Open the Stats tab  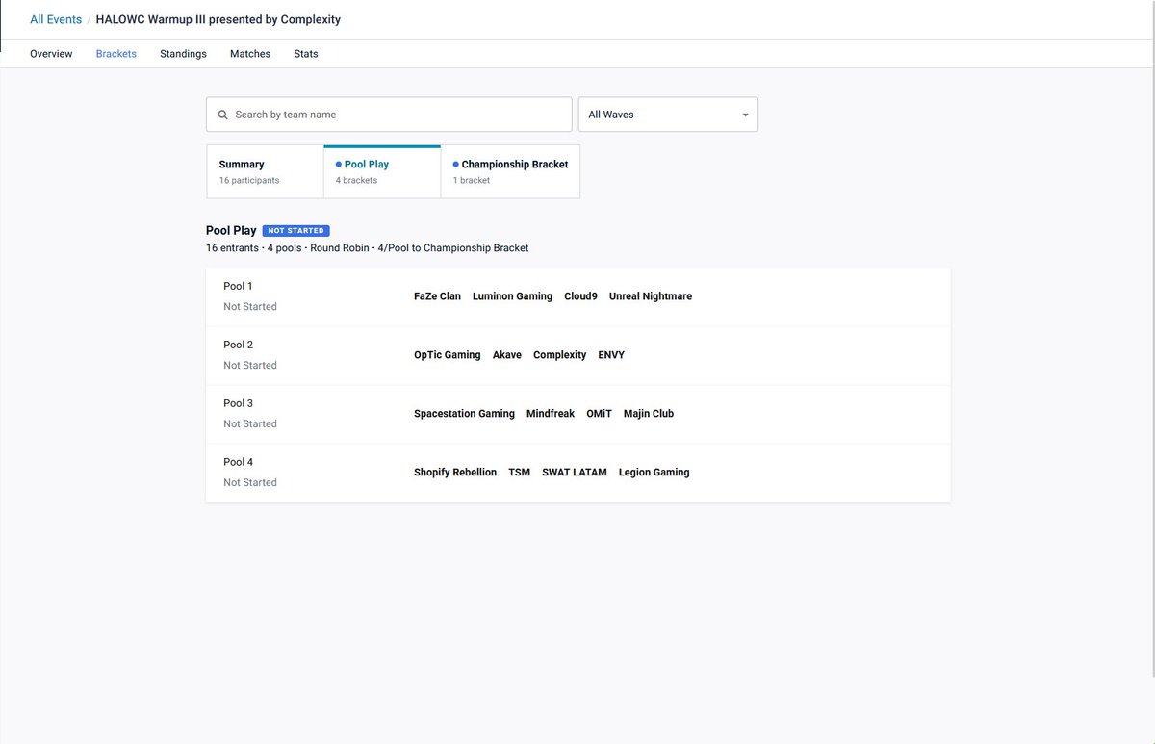point(306,54)
